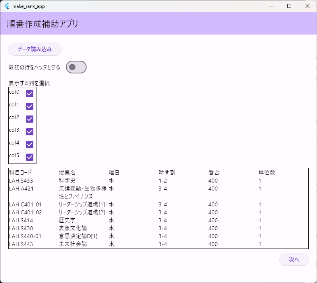Click the LAH.C401-02 course code cell
This screenshot has width=317, height=283.
(25, 212)
